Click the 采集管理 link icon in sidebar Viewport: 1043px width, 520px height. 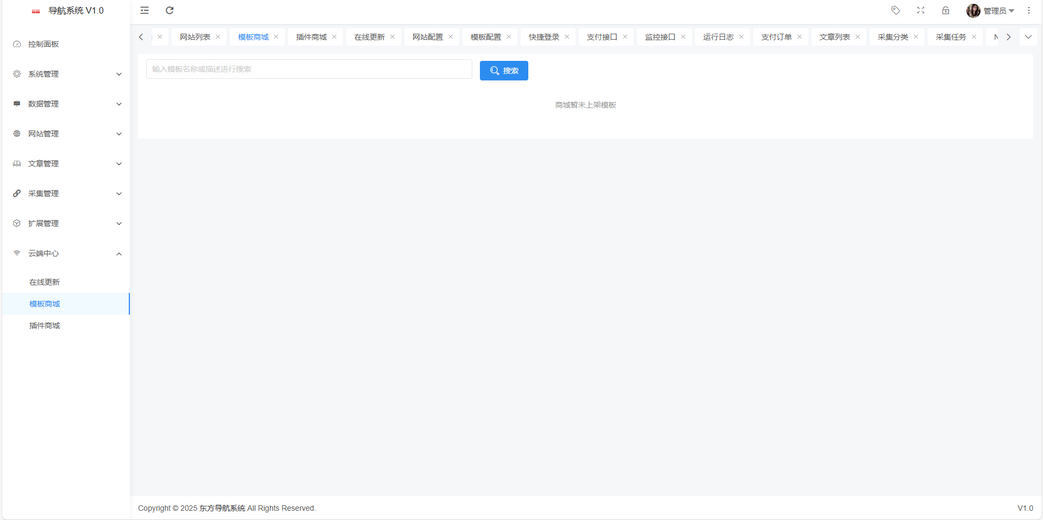16,193
